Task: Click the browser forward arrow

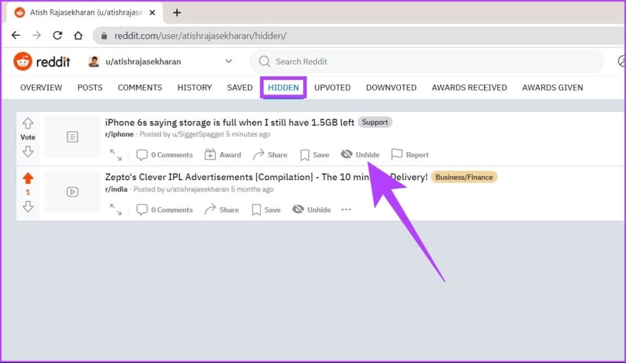Action: tap(37, 35)
